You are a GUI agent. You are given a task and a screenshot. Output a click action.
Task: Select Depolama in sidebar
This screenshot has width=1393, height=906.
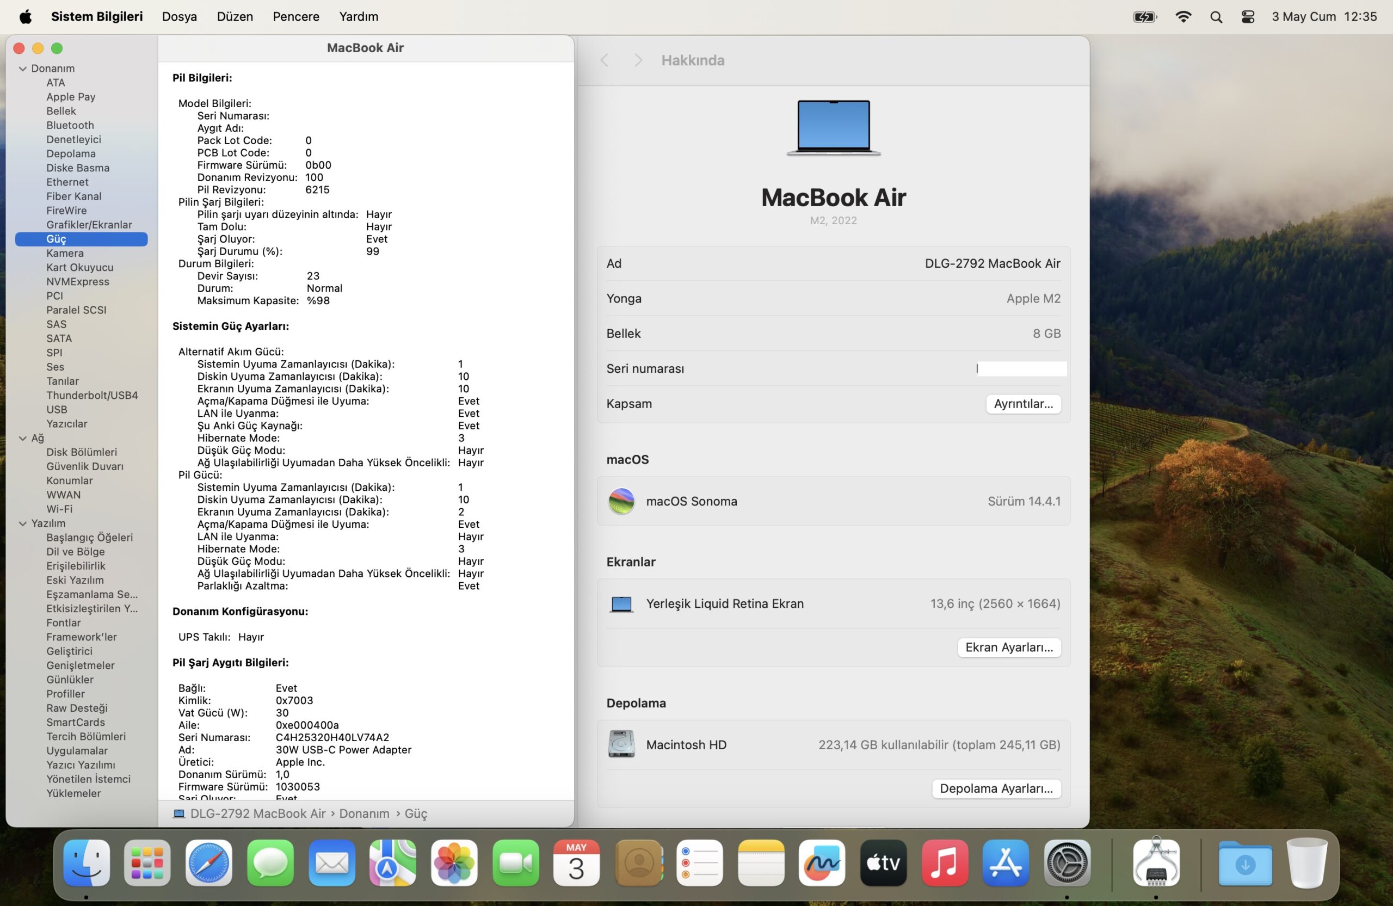click(x=82, y=153)
